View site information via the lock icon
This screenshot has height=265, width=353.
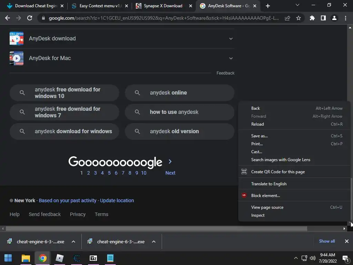point(43,18)
